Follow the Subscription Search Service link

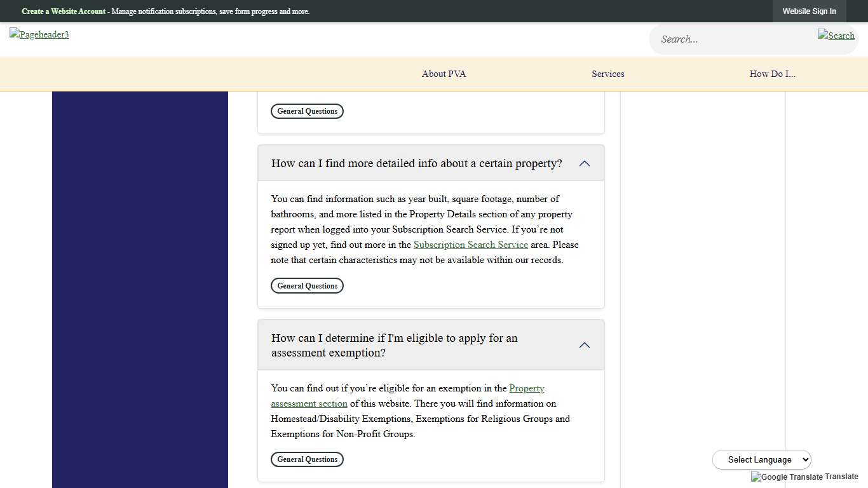click(x=470, y=245)
